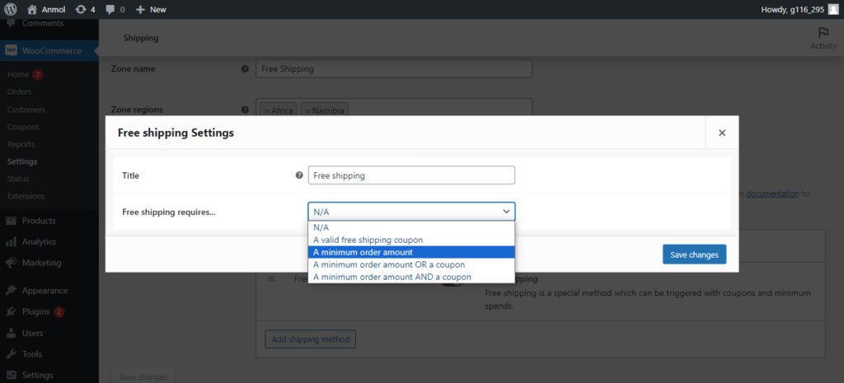The height and width of the screenshot is (383, 844).
Task: Open the Tools menu
Action: 32,354
